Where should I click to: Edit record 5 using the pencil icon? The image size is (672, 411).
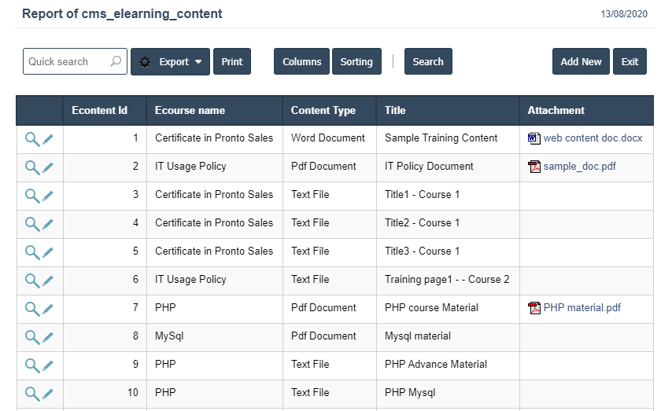click(x=48, y=252)
